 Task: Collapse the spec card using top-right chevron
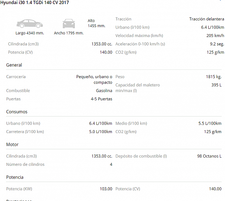(220, 0)
